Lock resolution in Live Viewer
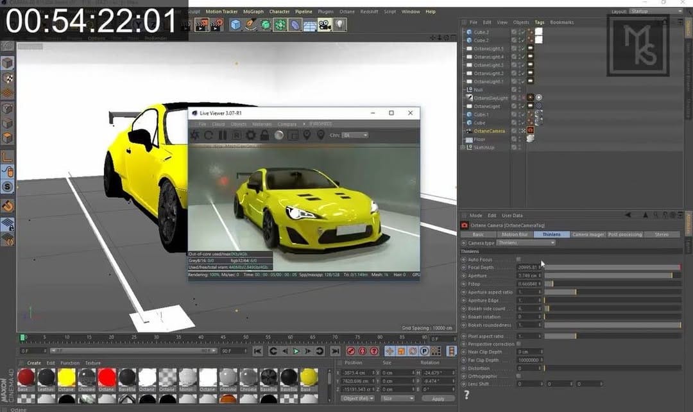 (264, 135)
